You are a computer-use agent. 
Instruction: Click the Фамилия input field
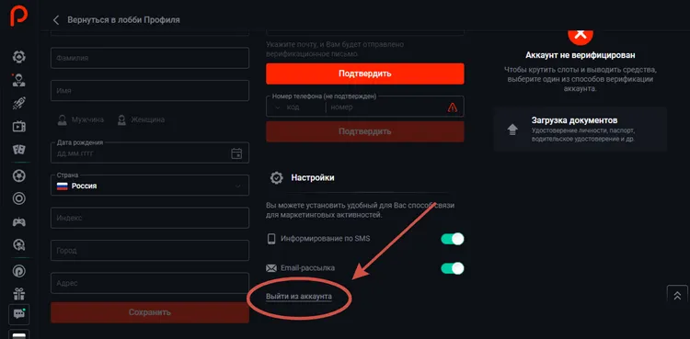150,58
